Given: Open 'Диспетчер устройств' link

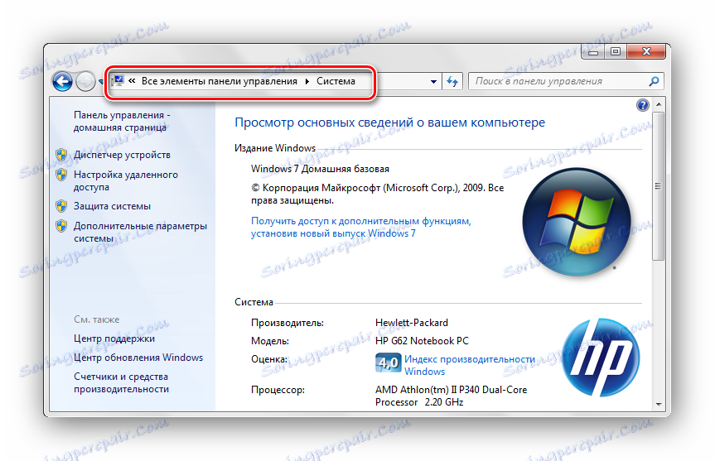Looking at the screenshot, I should point(122,155).
